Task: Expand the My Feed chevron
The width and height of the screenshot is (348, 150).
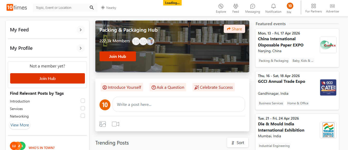Action: [81, 30]
